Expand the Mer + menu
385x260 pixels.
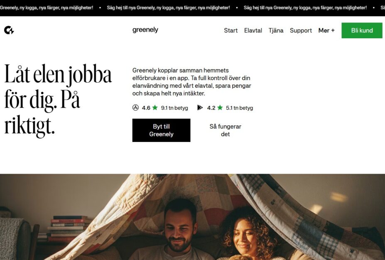click(326, 30)
